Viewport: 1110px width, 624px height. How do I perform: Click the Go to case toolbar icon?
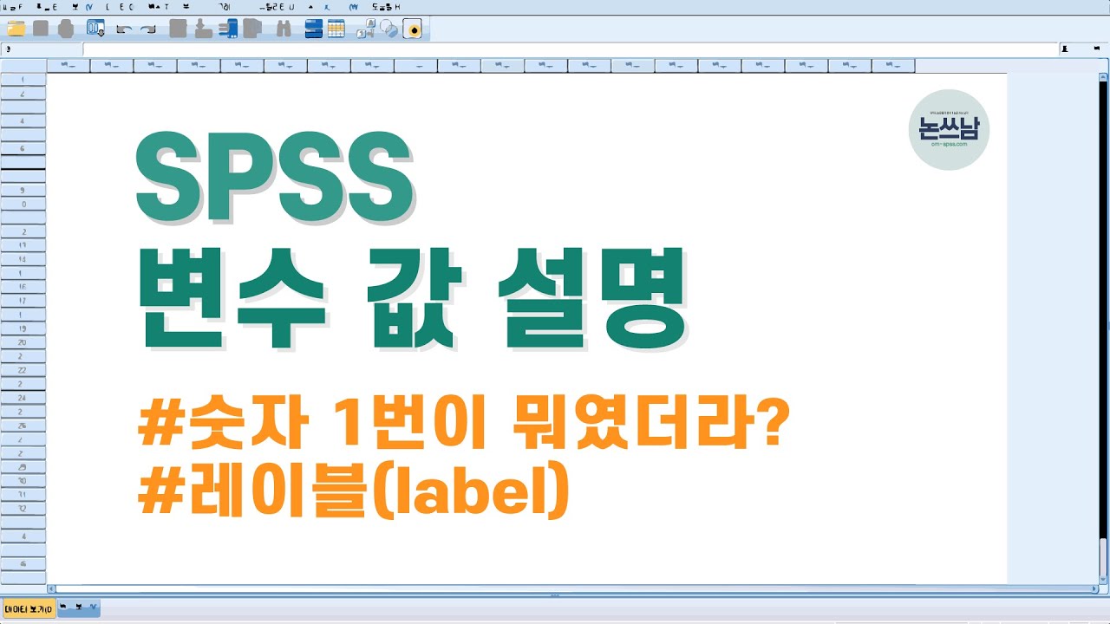click(179, 29)
